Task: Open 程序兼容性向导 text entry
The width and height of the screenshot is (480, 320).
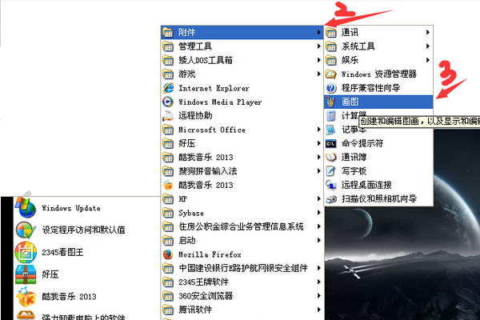Action: 370,88
